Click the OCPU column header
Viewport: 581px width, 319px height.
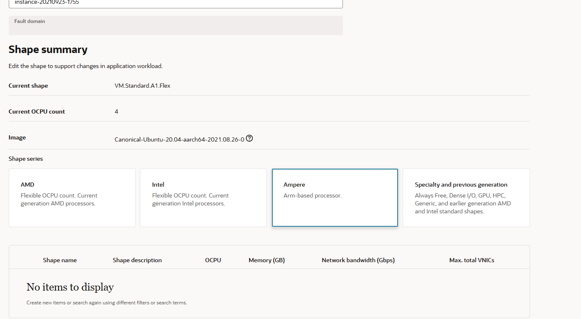213,260
